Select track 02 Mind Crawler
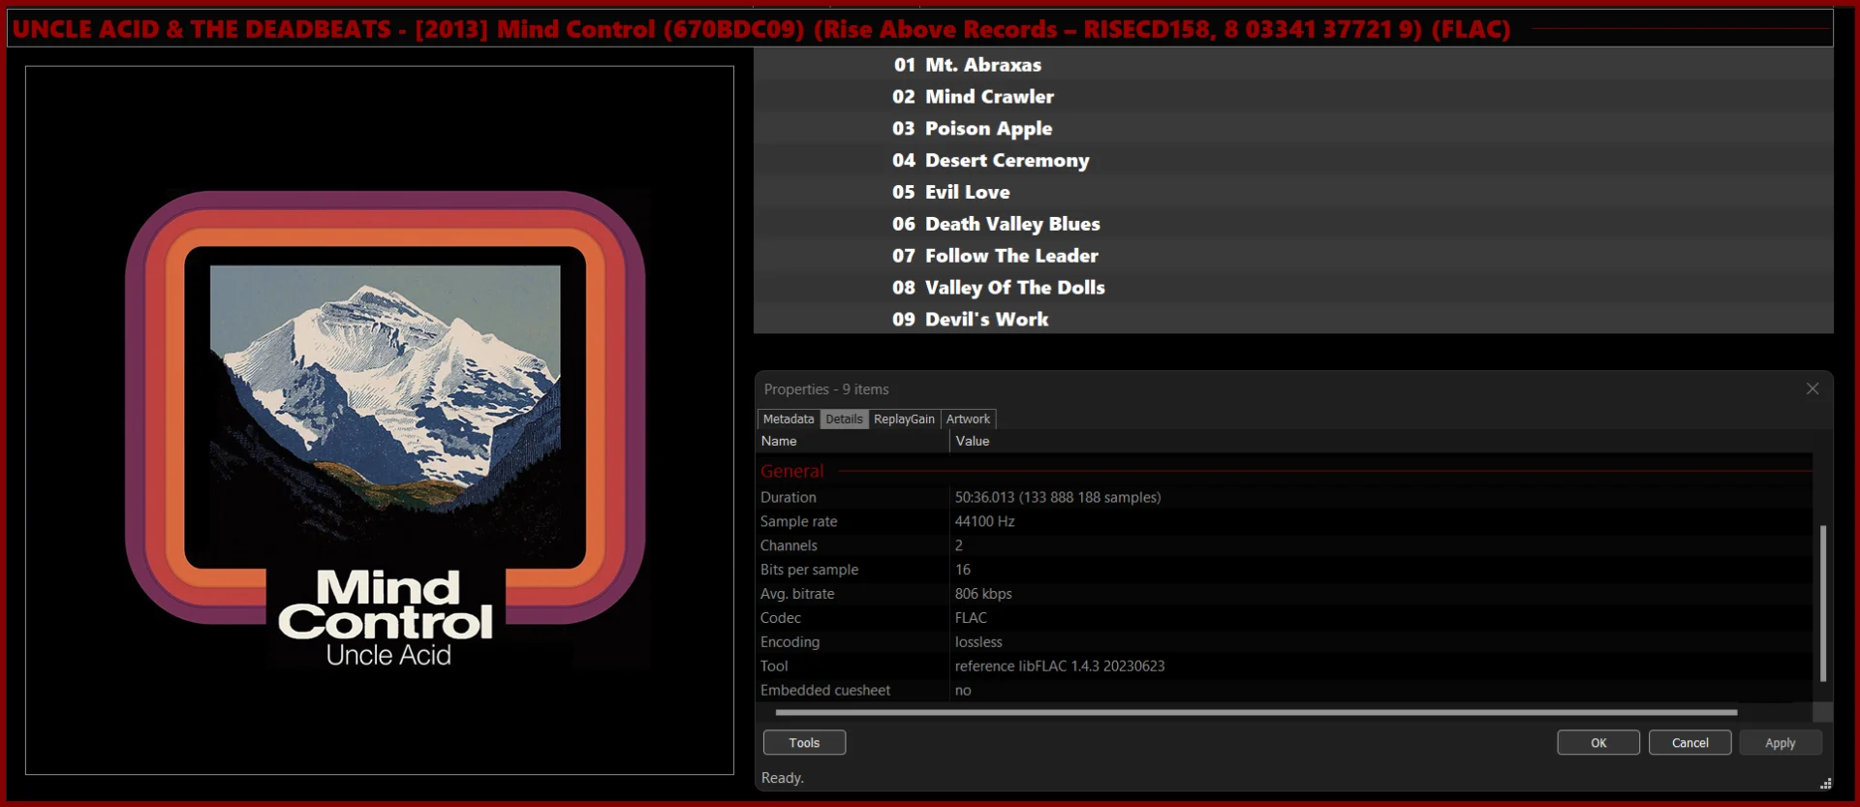The width and height of the screenshot is (1860, 807). coord(1293,97)
